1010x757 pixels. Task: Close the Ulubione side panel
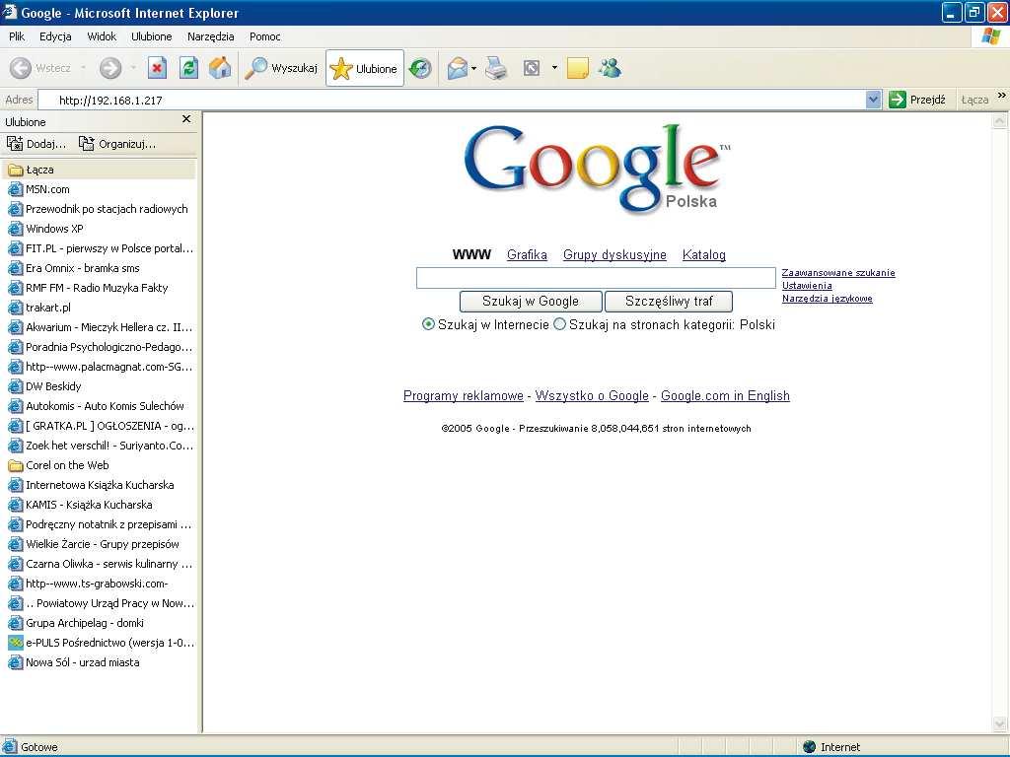pyautogui.click(x=186, y=119)
